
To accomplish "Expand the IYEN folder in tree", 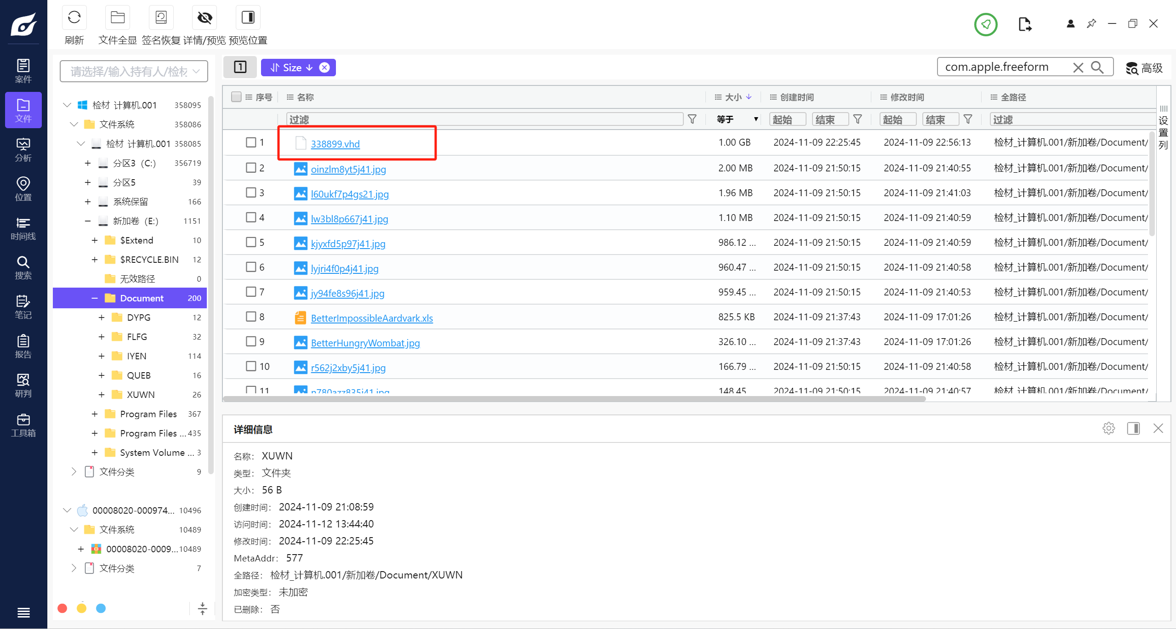I will pyautogui.click(x=102, y=356).
